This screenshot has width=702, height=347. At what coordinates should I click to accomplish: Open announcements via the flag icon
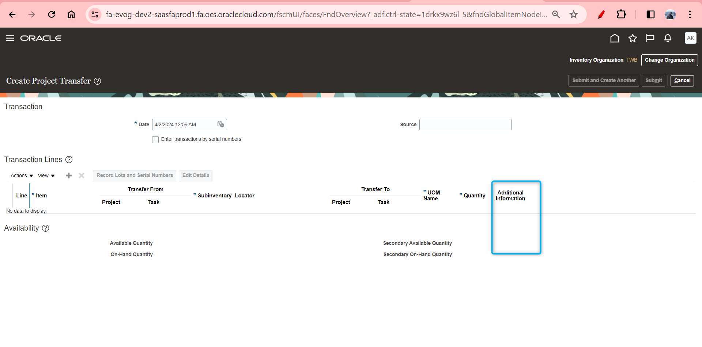(650, 38)
